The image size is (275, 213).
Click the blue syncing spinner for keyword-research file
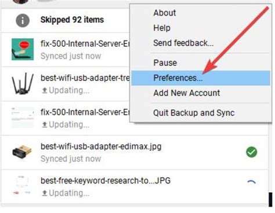(x=251, y=182)
